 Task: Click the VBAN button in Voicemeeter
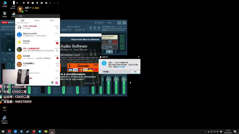click(x=99, y=23)
